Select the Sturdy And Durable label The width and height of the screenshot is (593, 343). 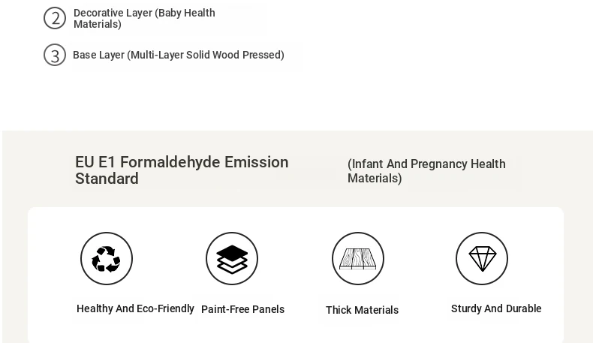pyautogui.click(x=496, y=308)
